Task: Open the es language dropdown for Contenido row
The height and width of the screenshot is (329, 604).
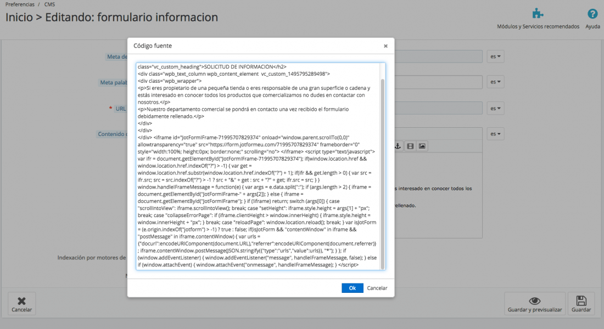Action: coord(495,134)
